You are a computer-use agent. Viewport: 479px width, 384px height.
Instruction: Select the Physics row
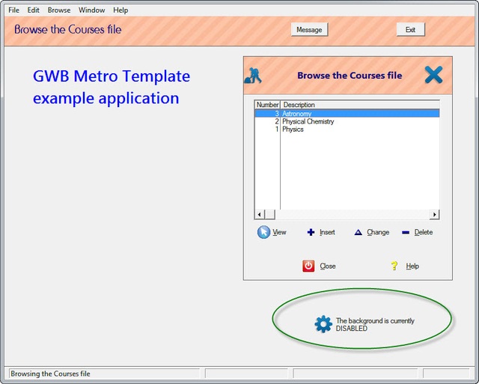point(347,129)
